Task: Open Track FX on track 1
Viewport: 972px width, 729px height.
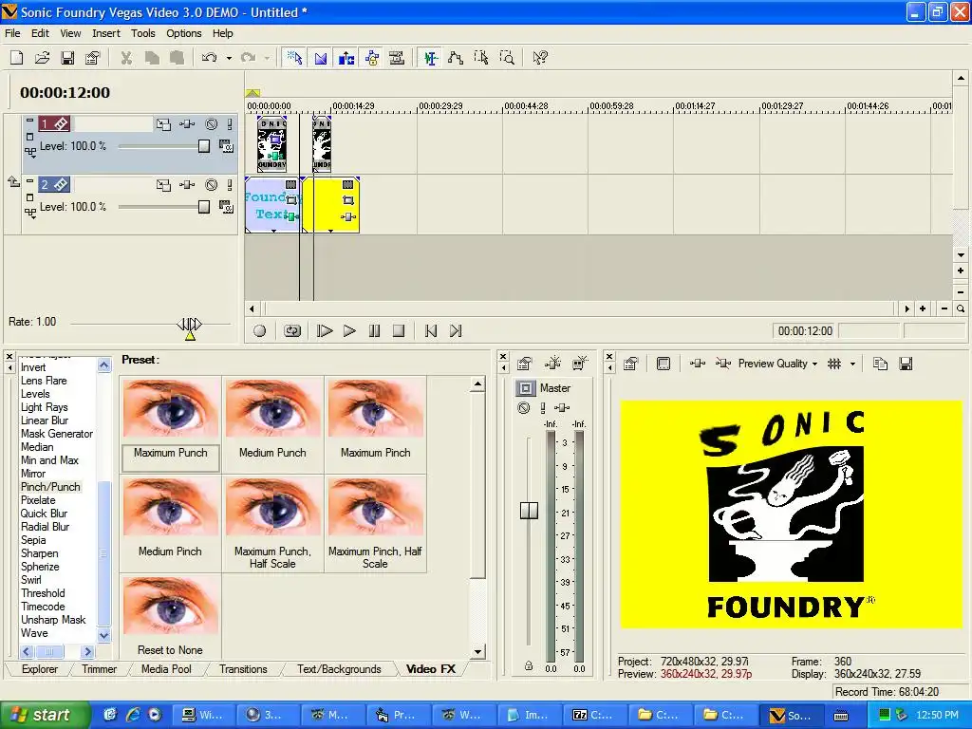Action: coord(187,124)
